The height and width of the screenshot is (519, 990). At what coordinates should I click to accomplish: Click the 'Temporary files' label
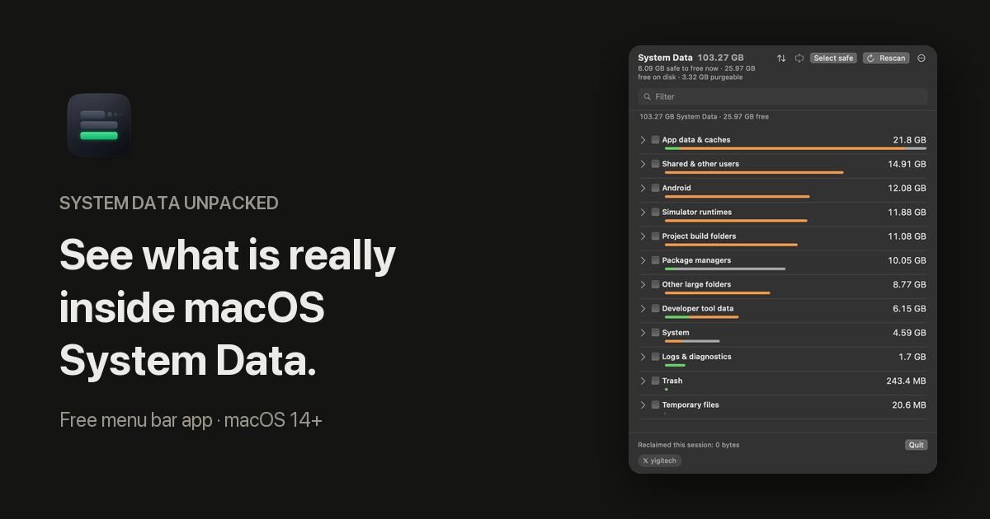point(691,404)
